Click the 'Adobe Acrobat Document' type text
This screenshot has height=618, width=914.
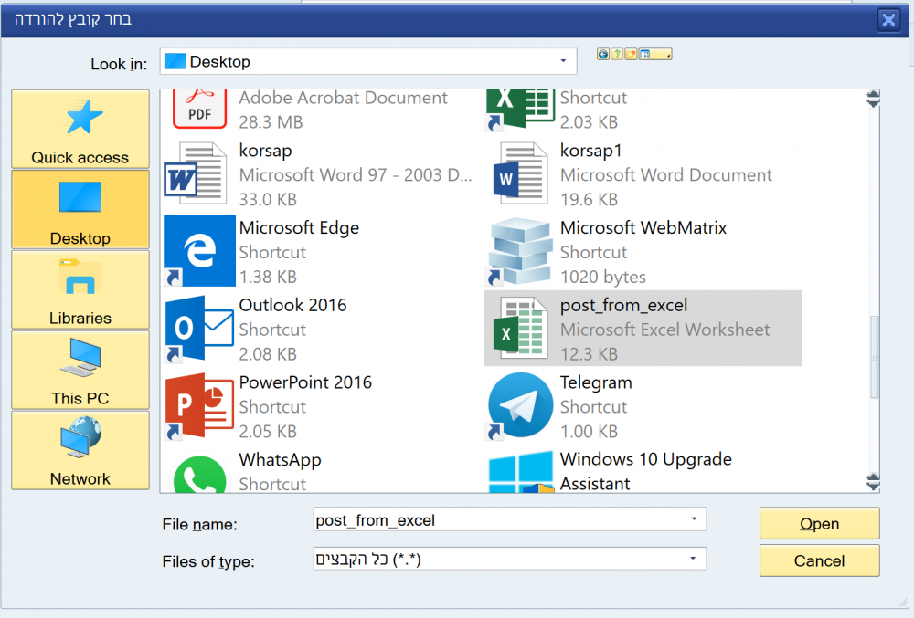click(344, 97)
